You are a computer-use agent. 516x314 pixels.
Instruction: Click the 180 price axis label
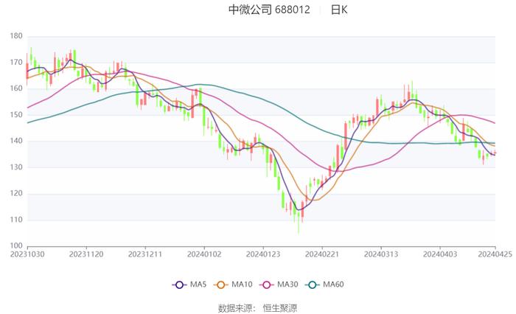pos(16,36)
